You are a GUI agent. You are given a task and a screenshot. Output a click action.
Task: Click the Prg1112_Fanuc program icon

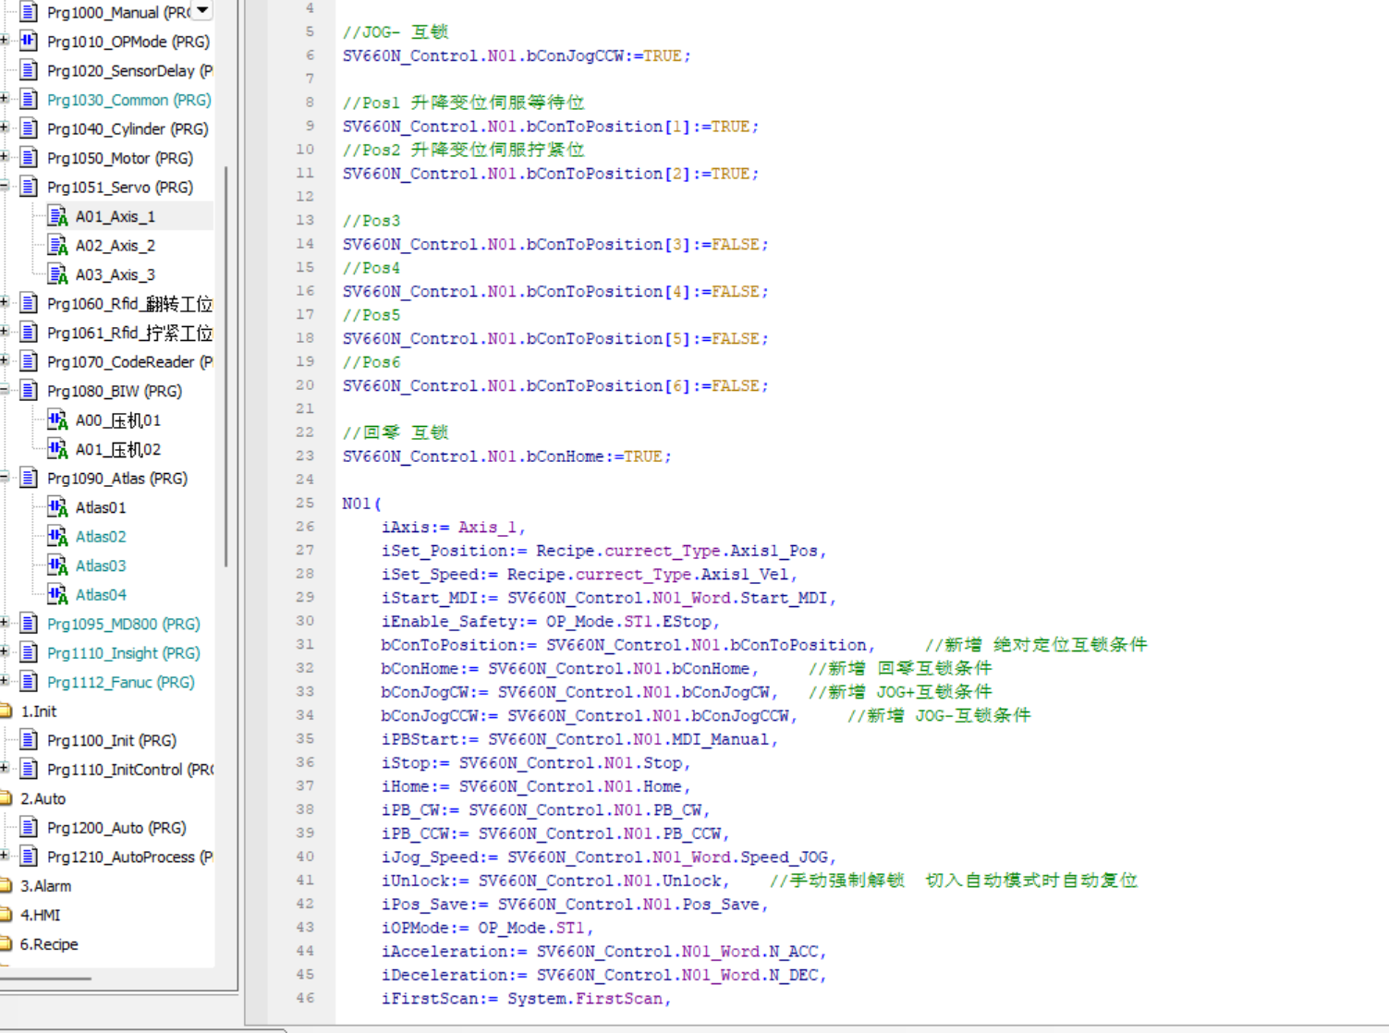pyautogui.click(x=29, y=682)
